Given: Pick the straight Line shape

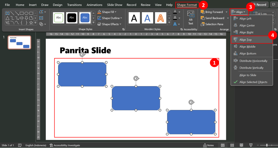Looking at the screenshot, I should pyautogui.click(x=12, y=13).
